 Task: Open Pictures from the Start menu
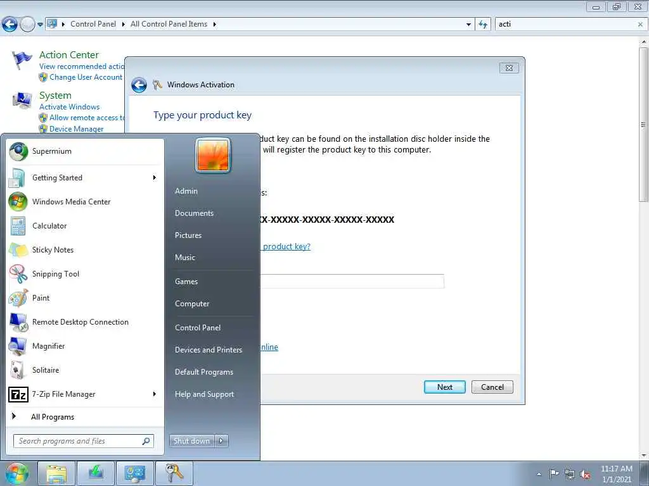188,235
